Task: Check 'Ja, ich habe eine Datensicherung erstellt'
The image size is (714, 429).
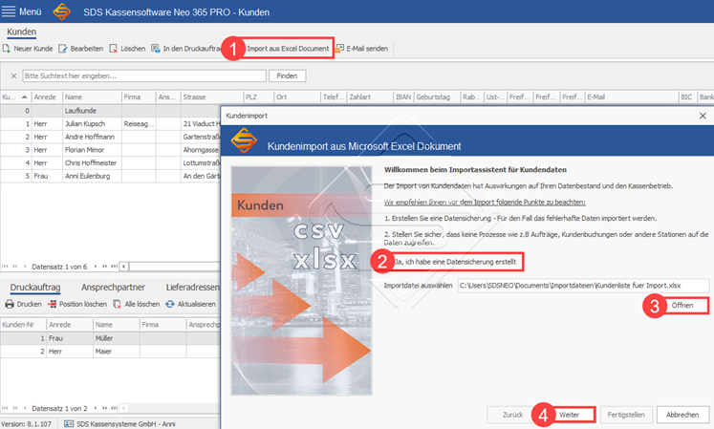Action: [x=456, y=262]
